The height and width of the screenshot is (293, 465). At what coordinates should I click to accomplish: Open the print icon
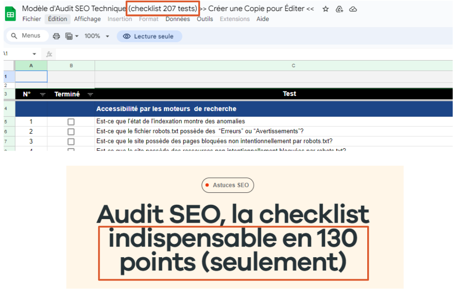click(x=56, y=35)
